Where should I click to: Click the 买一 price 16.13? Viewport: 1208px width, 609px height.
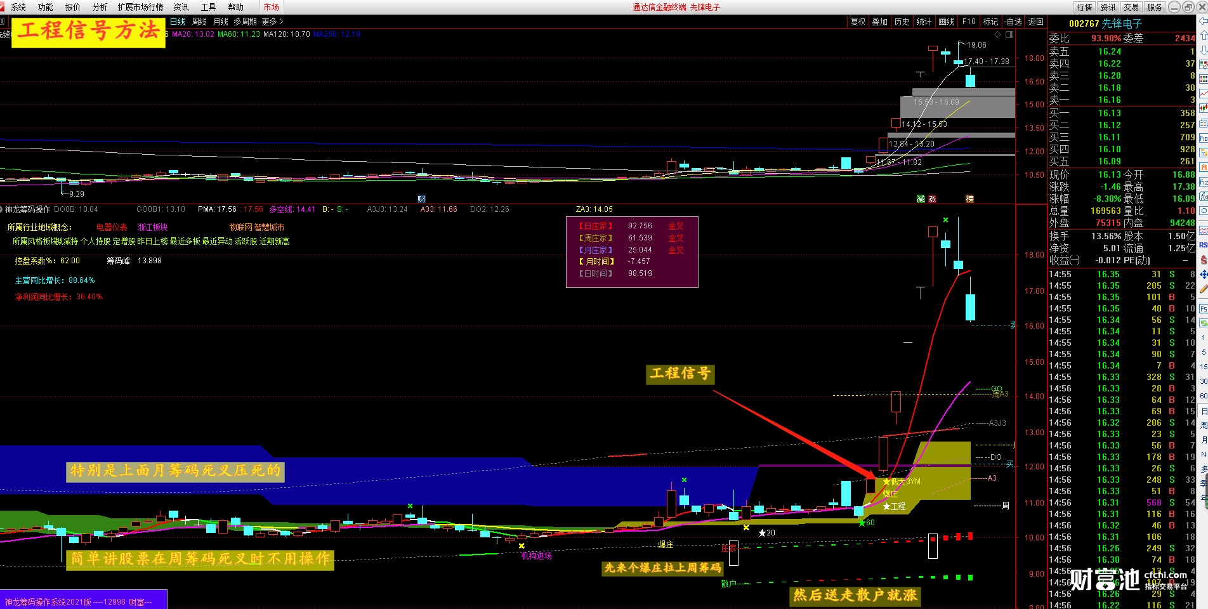1110,113
